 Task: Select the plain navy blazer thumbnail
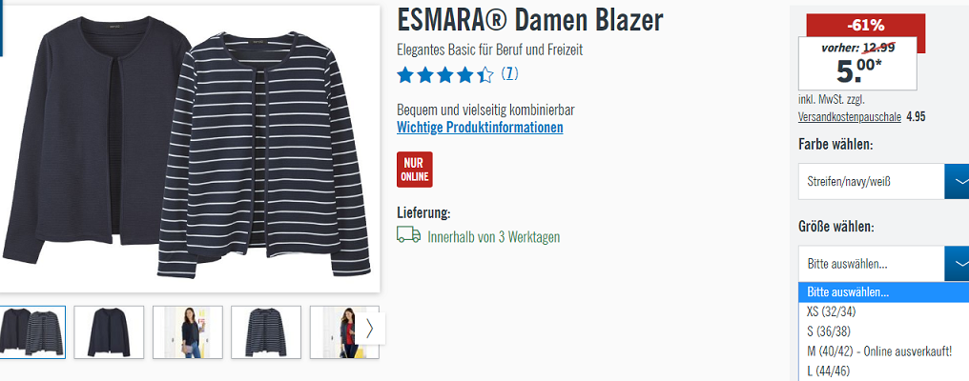tap(109, 332)
